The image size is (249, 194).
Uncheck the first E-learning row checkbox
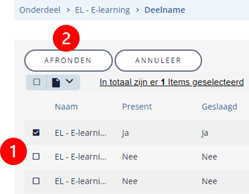click(x=36, y=133)
